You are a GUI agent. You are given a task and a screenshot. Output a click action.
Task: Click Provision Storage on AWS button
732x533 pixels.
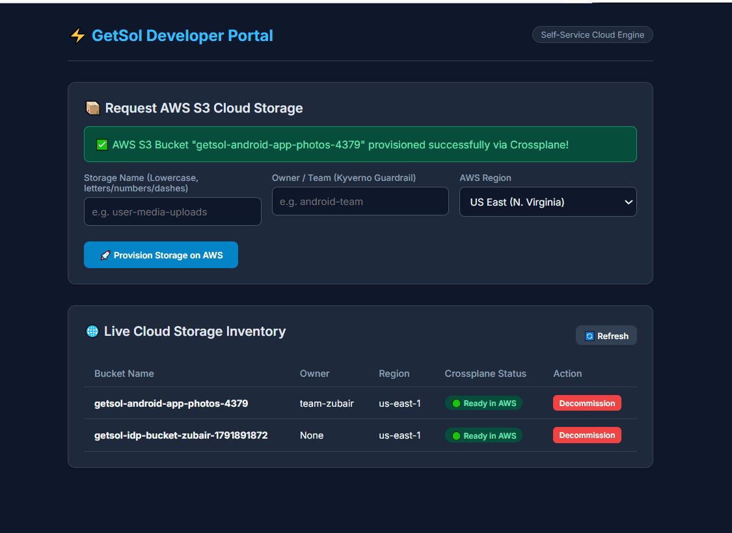[161, 255]
